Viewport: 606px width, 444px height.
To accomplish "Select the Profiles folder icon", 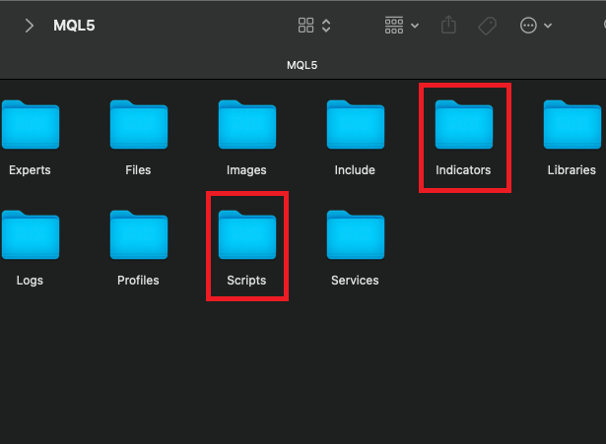I will (x=138, y=235).
